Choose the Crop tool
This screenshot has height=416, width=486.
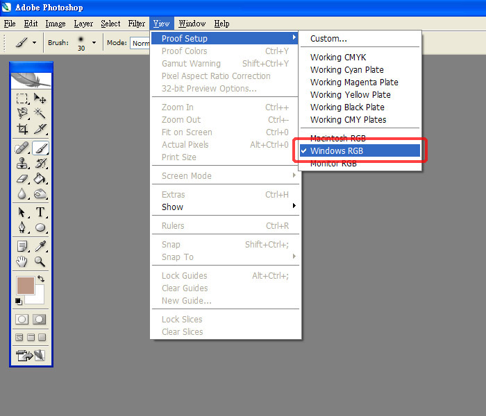[x=22, y=129]
